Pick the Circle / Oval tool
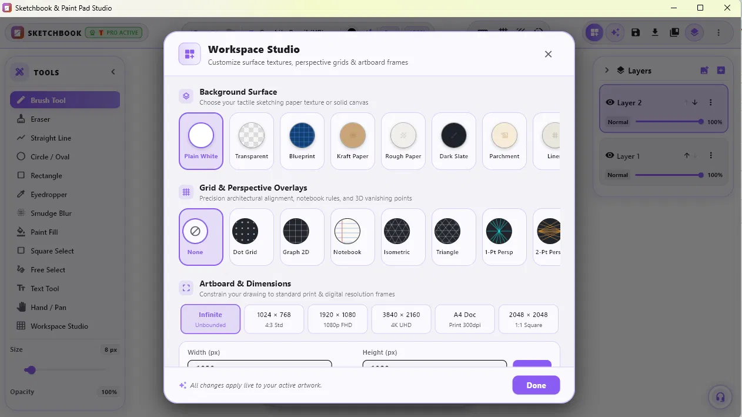The width and height of the screenshot is (742, 417). point(65,156)
